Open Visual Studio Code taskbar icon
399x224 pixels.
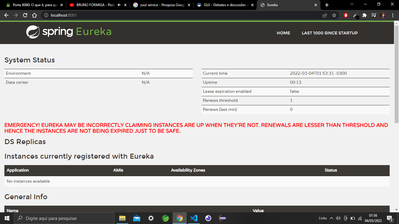pyautogui.click(x=194, y=218)
